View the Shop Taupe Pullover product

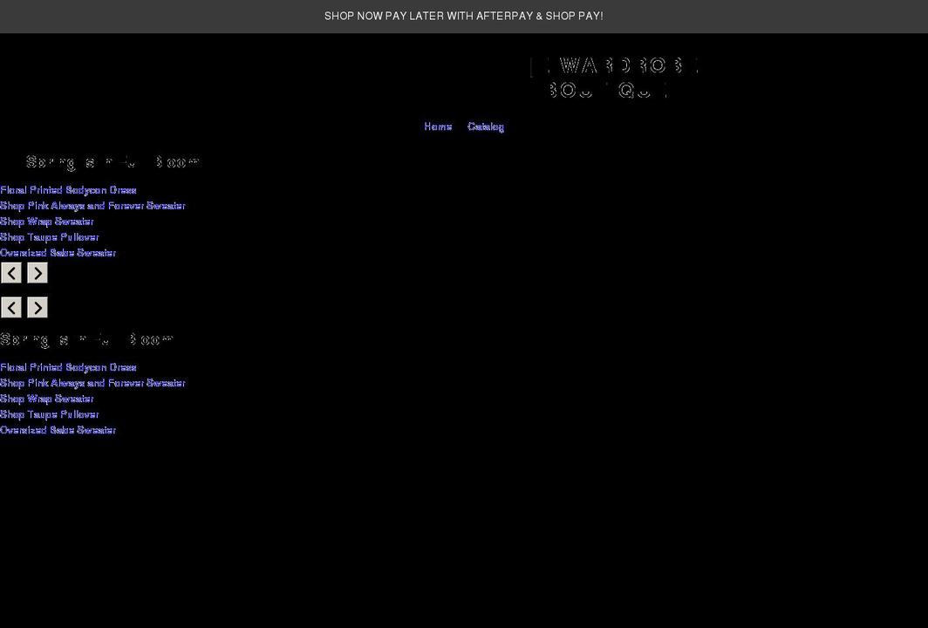tap(49, 236)
